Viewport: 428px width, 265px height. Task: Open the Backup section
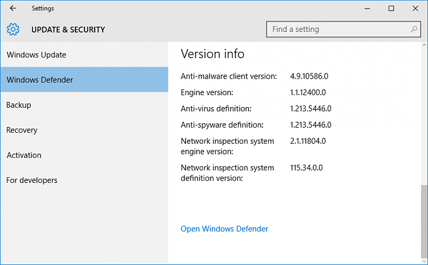click(84, 105)
